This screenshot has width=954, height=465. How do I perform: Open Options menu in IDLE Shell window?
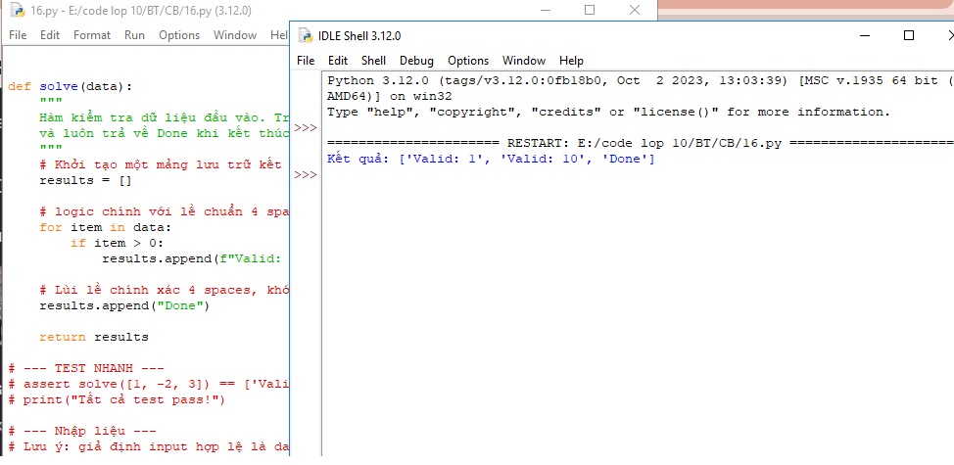tap(468, 60)
